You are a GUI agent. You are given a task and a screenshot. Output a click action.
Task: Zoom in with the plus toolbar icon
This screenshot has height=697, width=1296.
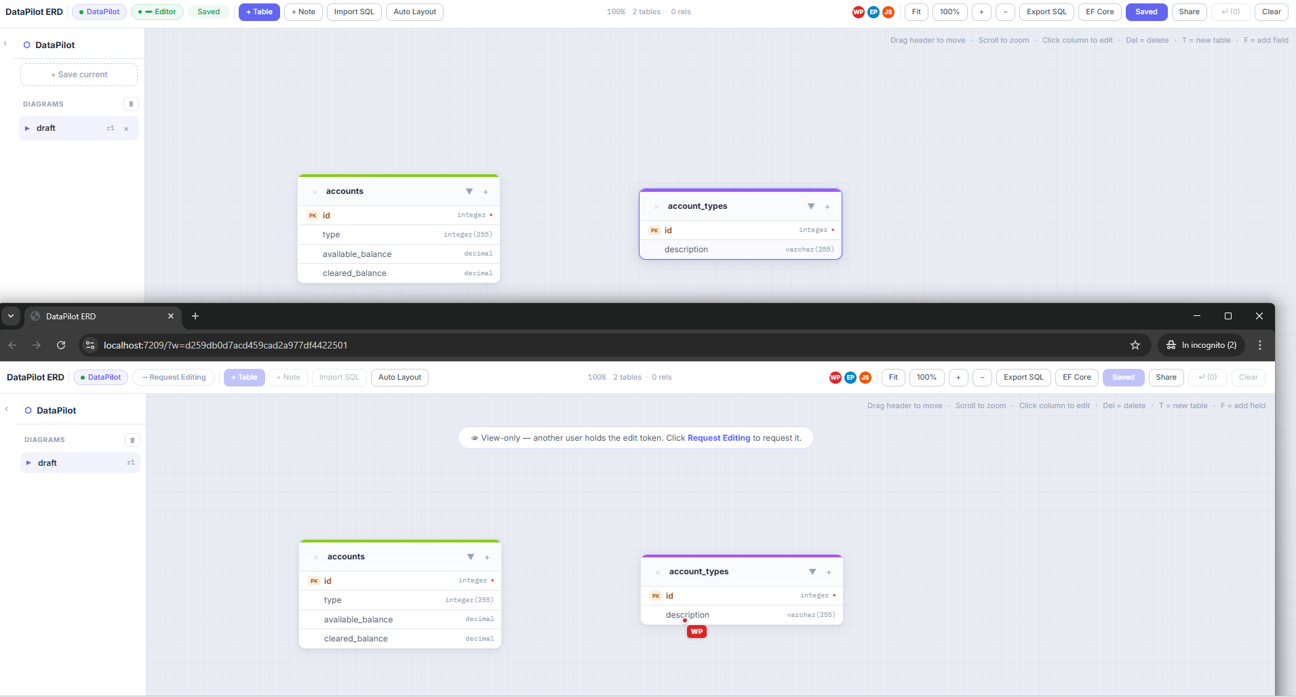(x=981, y=12)
